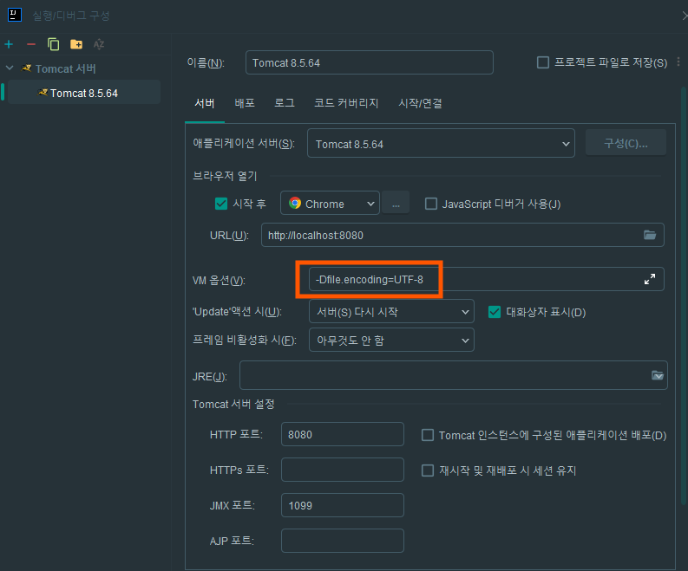Switch to the 배포 tab
688x571 pixels.
pyautogui.click(x=245, y=103)
